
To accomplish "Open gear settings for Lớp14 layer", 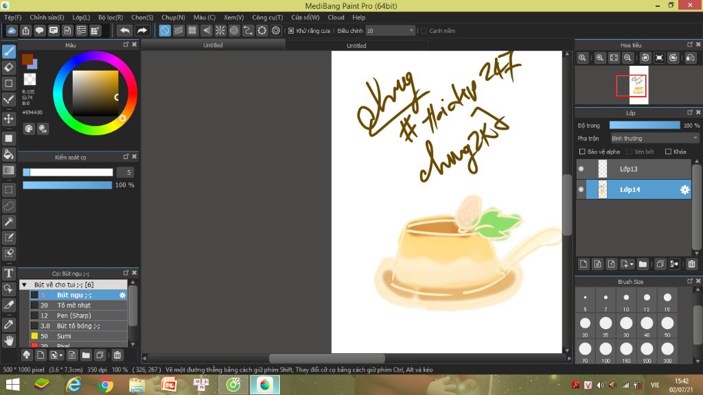I will [684, 189].
